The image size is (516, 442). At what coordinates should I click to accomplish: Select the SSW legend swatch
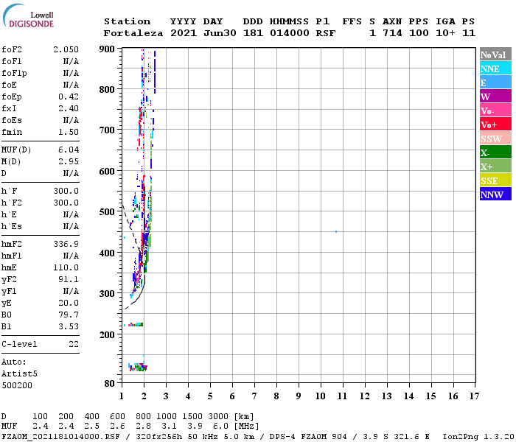(495, 138)
